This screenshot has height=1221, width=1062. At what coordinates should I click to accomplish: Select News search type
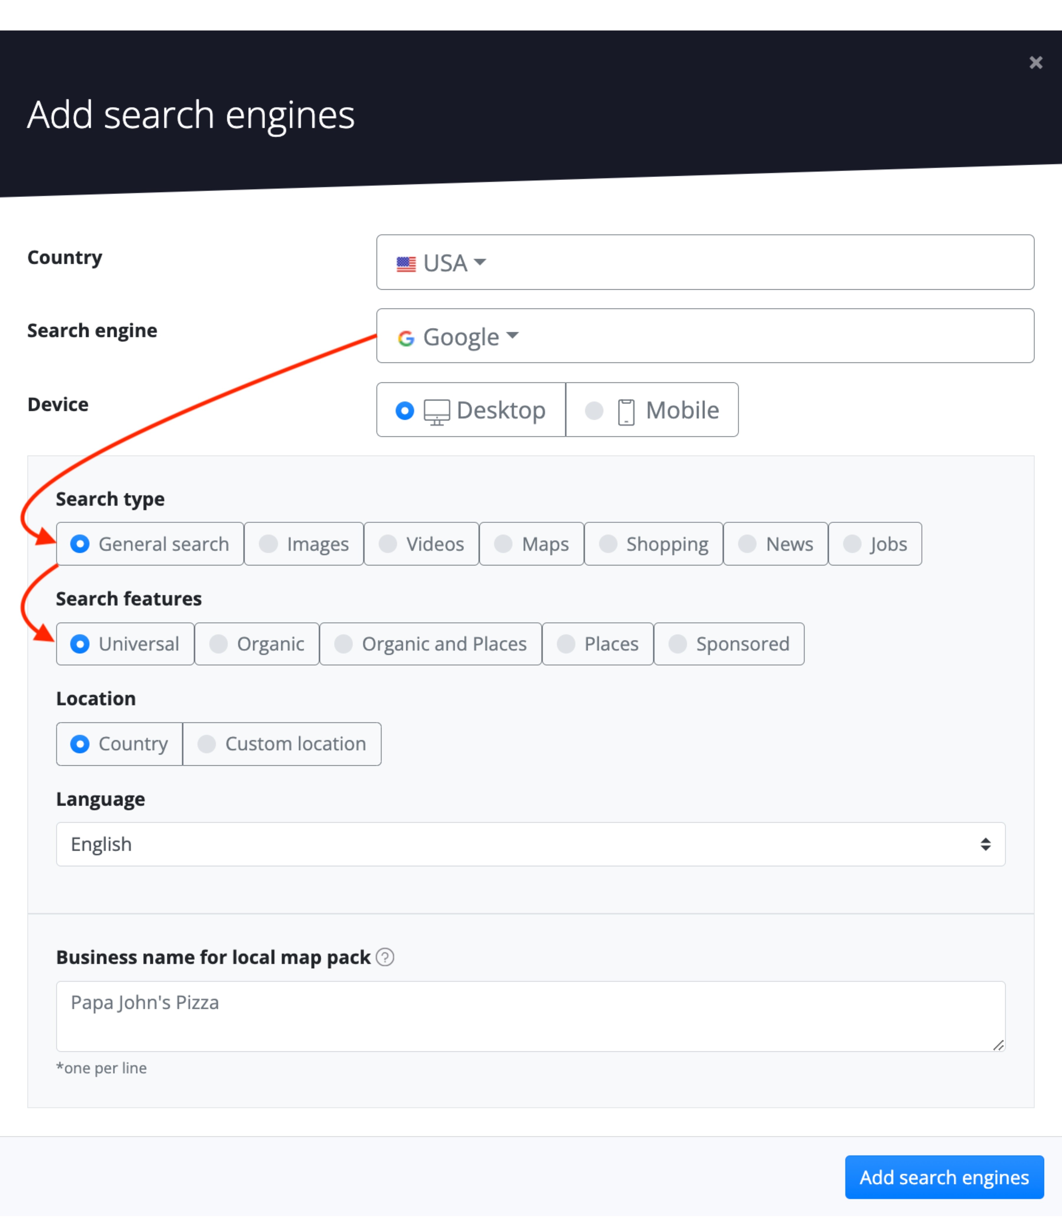775,544
